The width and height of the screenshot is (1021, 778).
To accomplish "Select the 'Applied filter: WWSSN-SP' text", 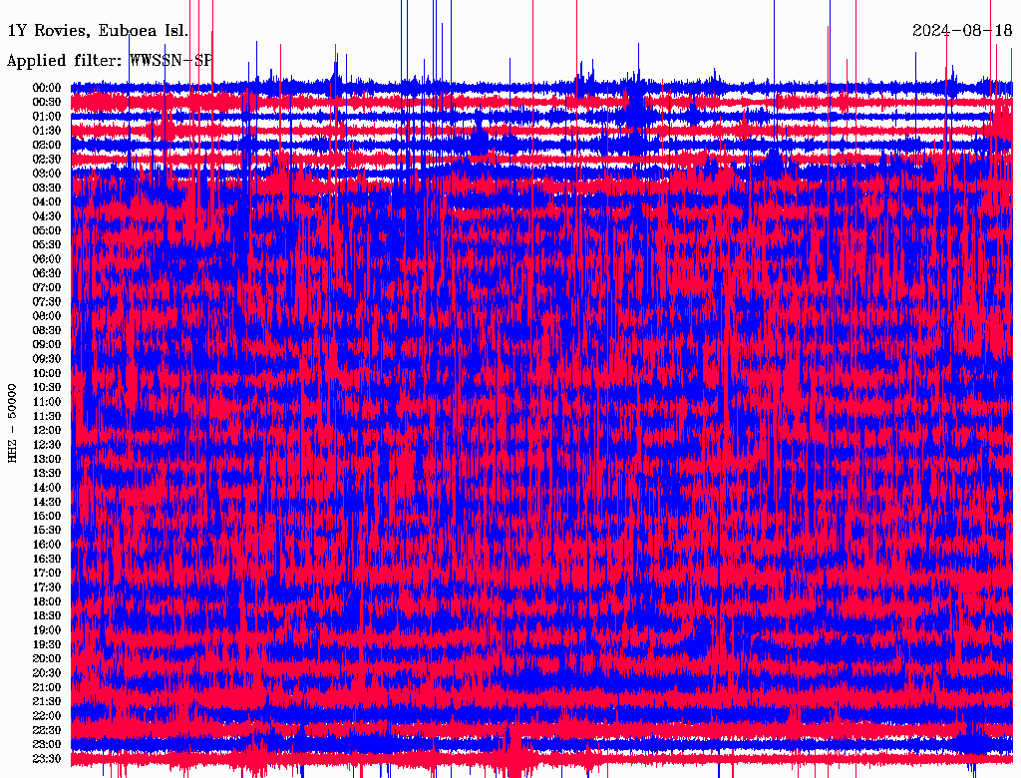I will 110,60.
